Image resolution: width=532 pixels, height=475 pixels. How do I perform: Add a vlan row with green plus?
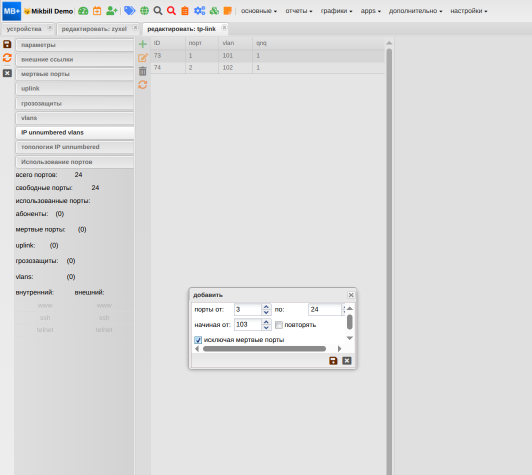pos(142,44)
